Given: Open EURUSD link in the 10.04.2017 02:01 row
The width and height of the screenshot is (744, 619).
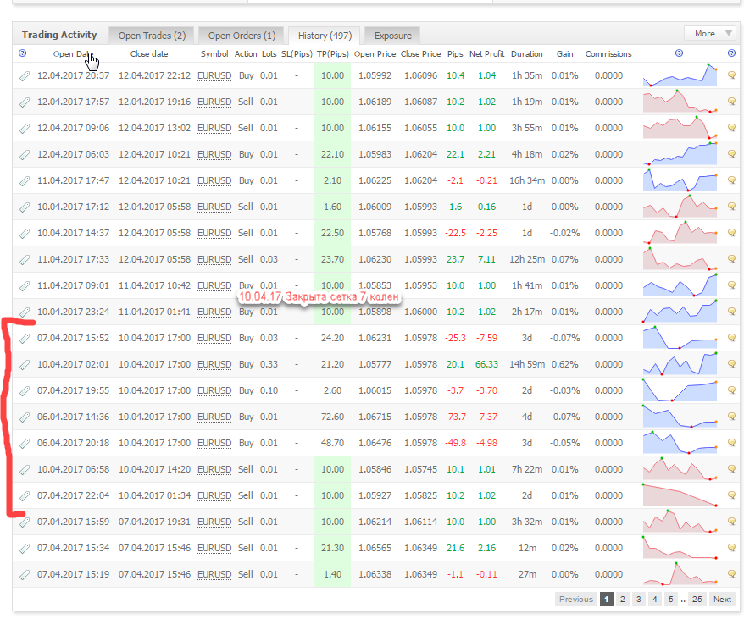Looking at the screenshot, I should coord(214,364).
